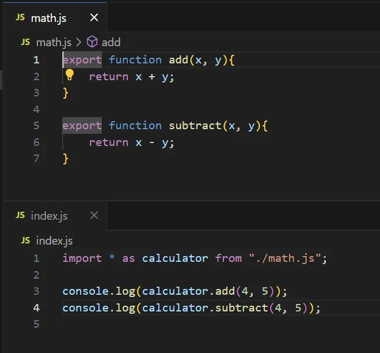This screenshot has height=353, width=380.
Task: Click console.log on line 3 of index.js
Action: 99,291
